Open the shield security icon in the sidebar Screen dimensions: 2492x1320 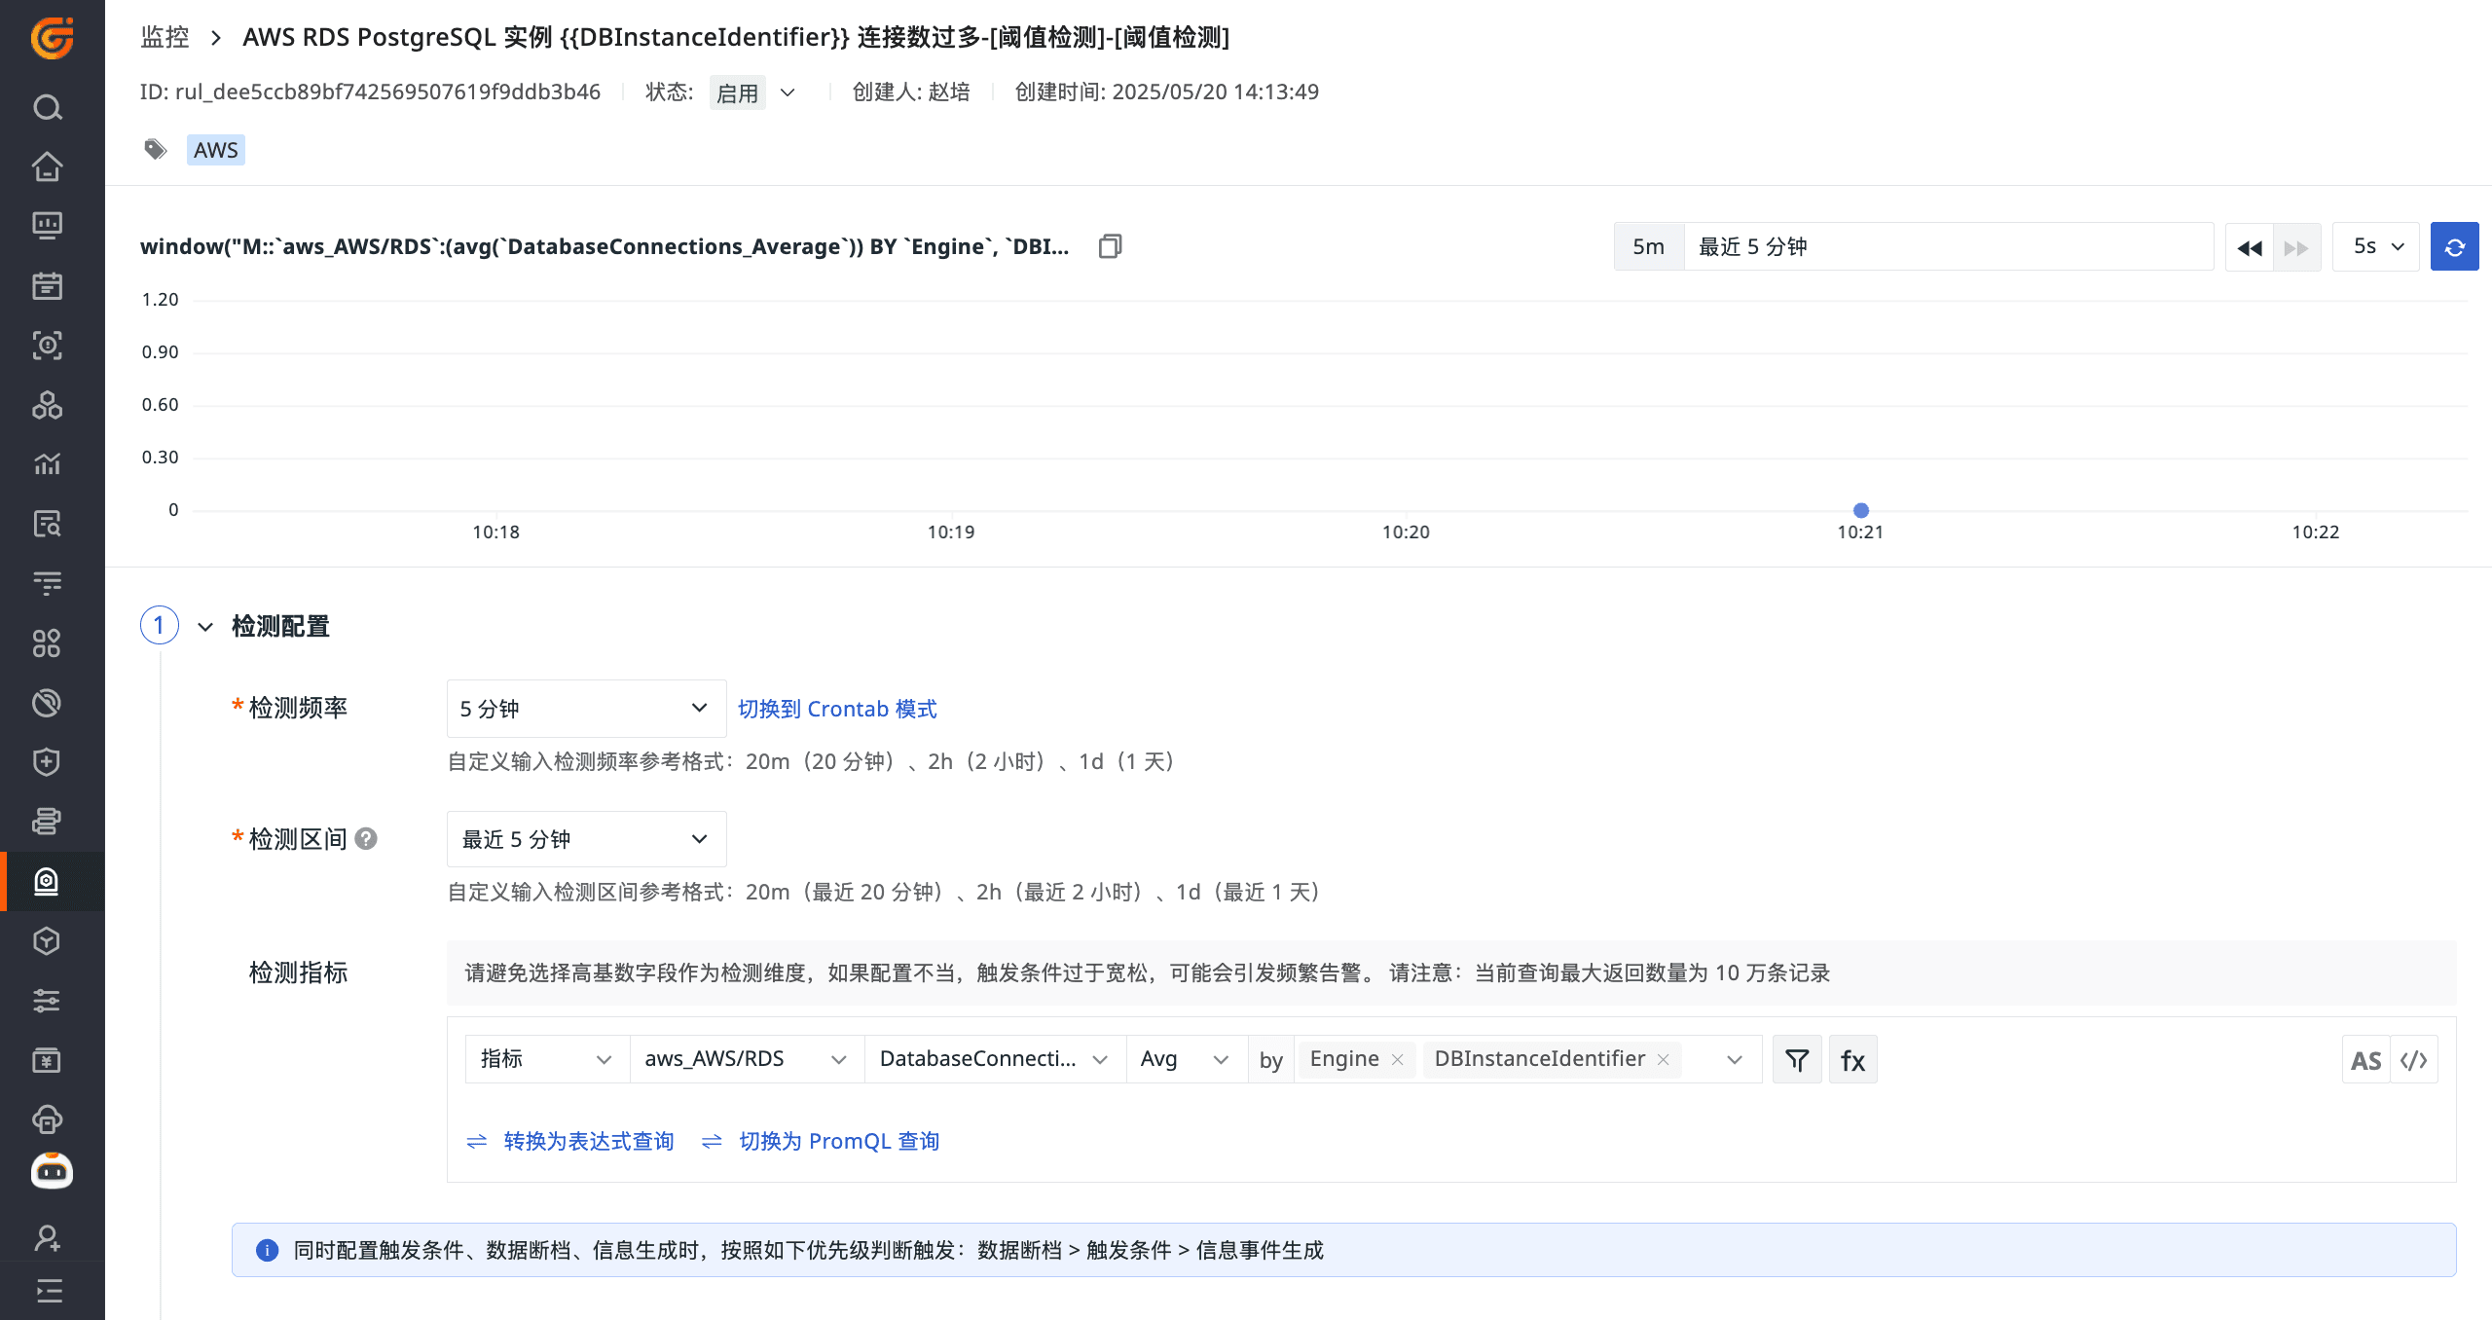tap(48, 762)
